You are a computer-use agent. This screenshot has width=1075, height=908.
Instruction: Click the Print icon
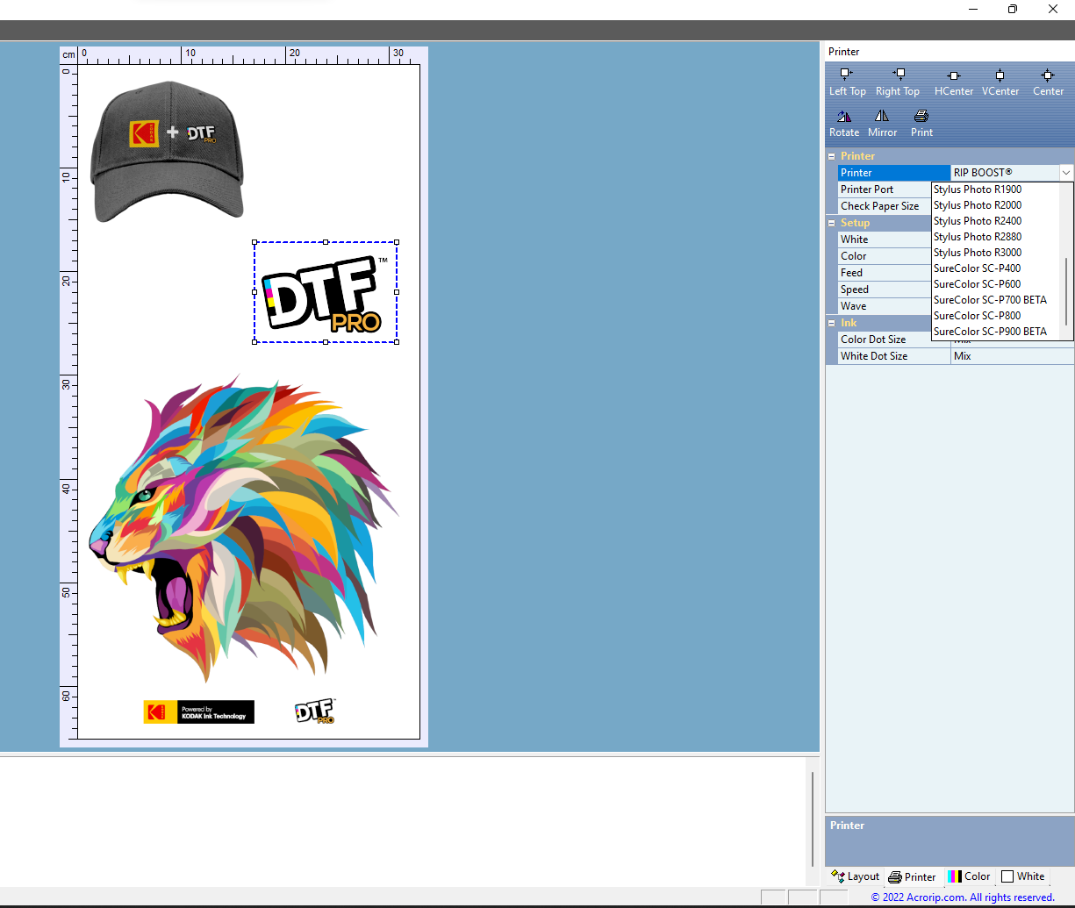point(921,117)
